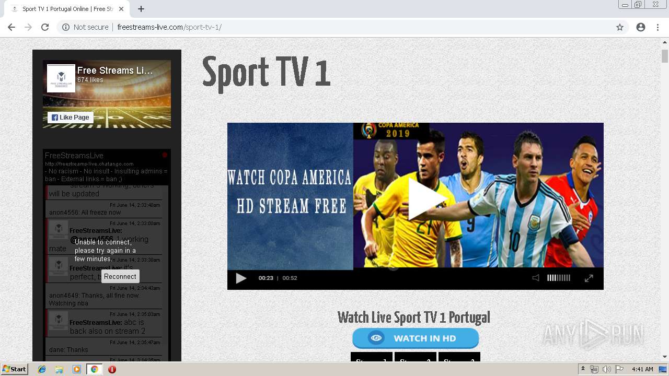
Task: Open the media player icon on taskbar
Action: point(77,369)
